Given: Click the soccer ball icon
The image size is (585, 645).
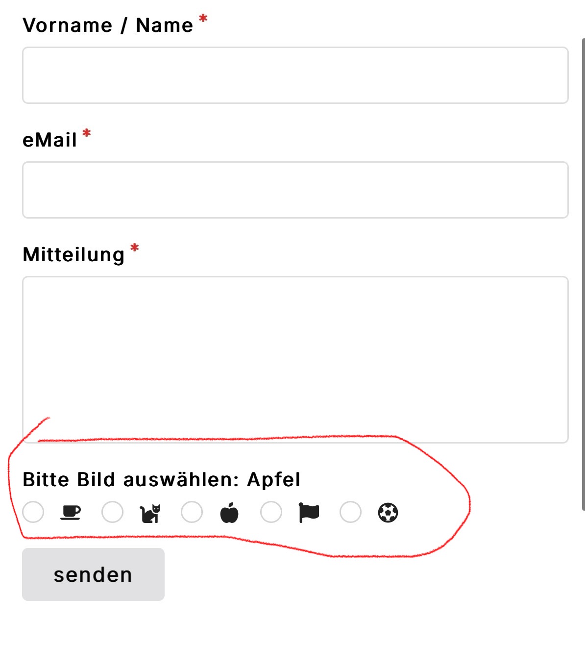Looking at the screenshot, I should click(x=388, y=513).
